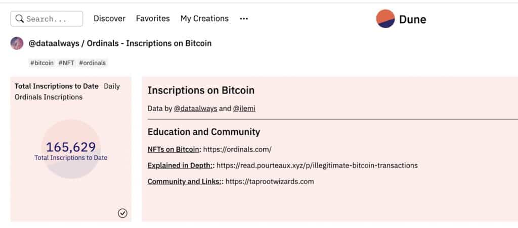
Task: Go to Favorites
Action: tap(153, 19)
